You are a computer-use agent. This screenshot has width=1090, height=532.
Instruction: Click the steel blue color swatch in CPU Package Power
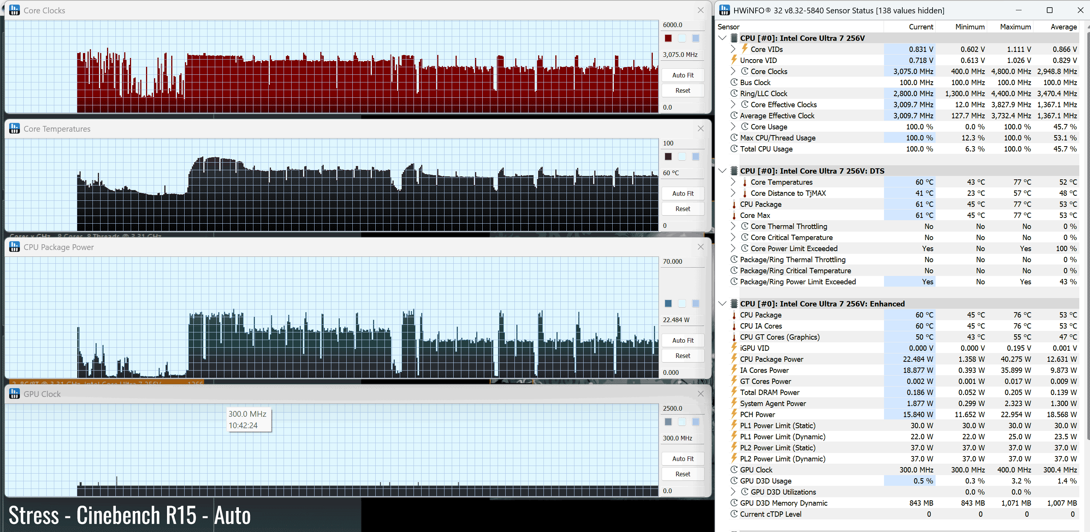click(x=668, y=303)
